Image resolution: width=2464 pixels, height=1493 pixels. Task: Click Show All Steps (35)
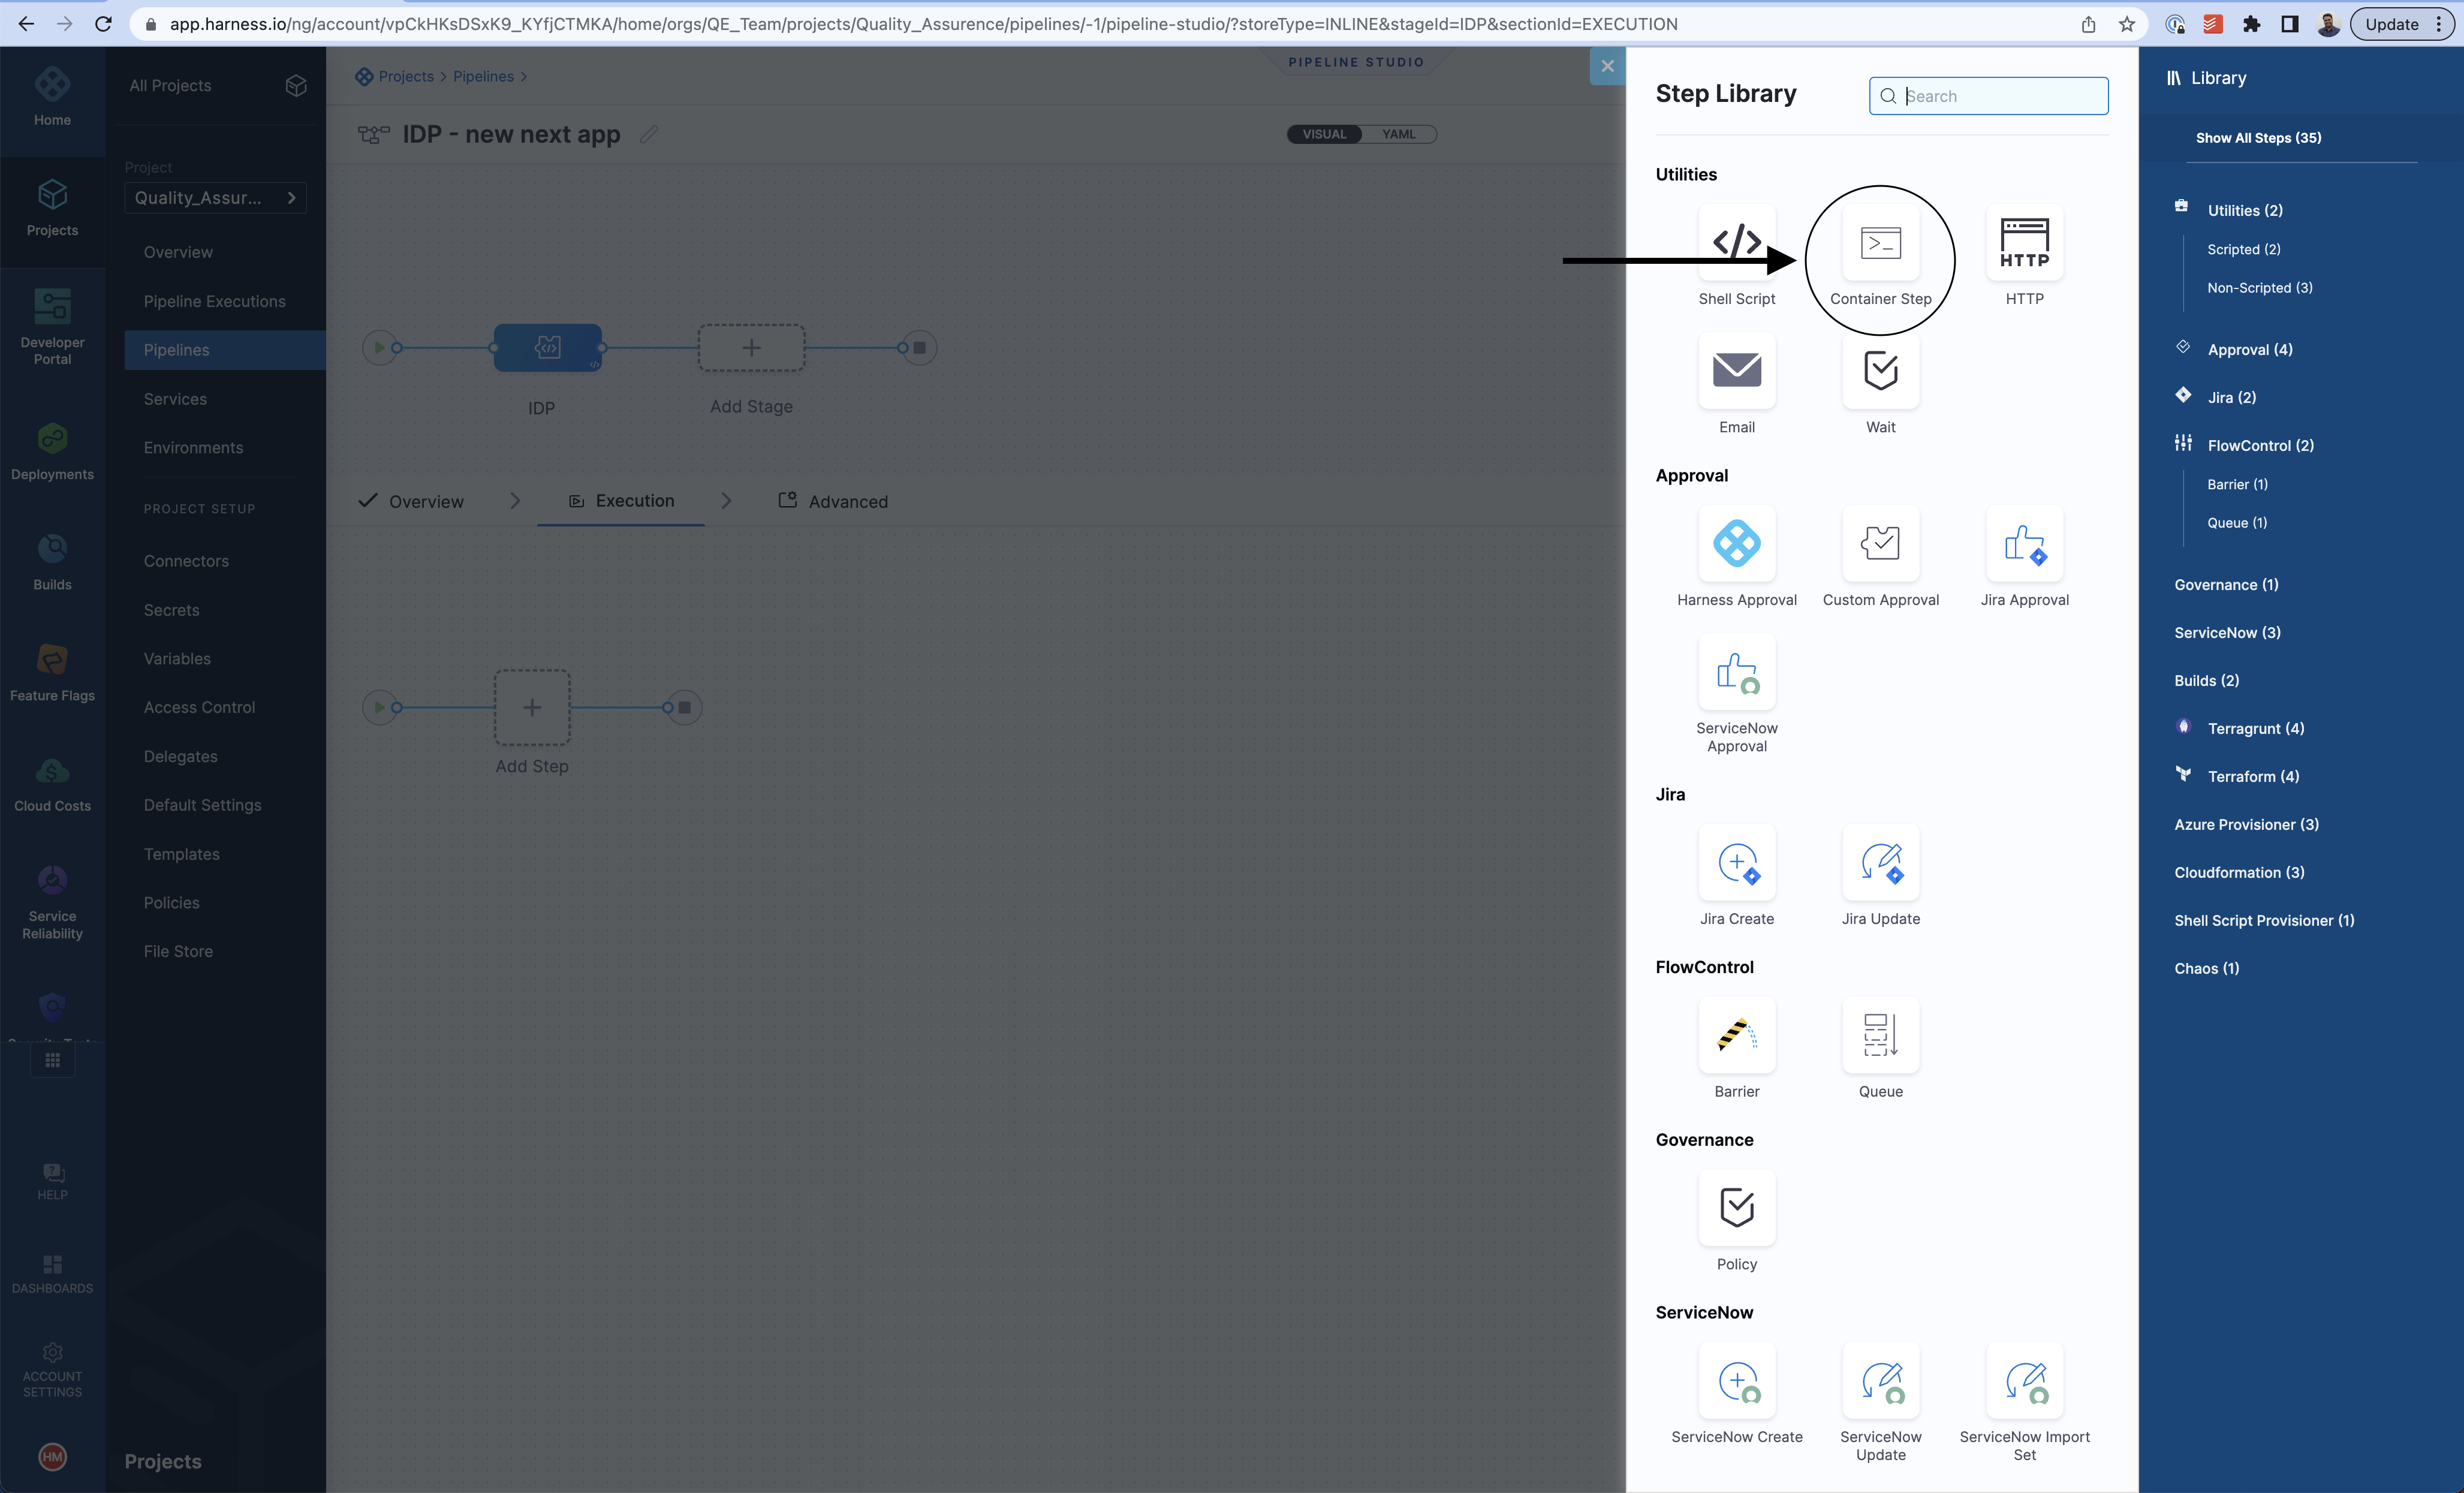click(x=2258, y=138)
